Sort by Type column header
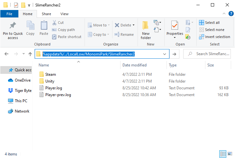 click(186, 65)
